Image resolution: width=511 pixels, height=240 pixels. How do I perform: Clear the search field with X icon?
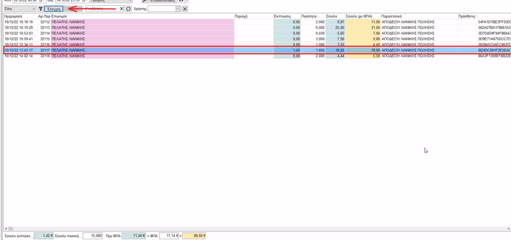[x=122, y=9]
